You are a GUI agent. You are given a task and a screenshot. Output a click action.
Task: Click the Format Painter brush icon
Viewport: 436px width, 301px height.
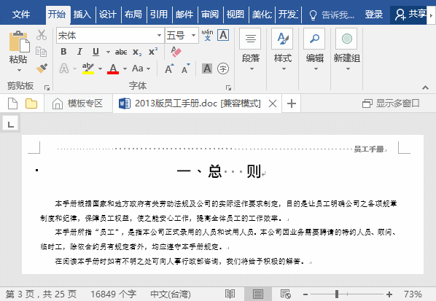pos(42,68)
